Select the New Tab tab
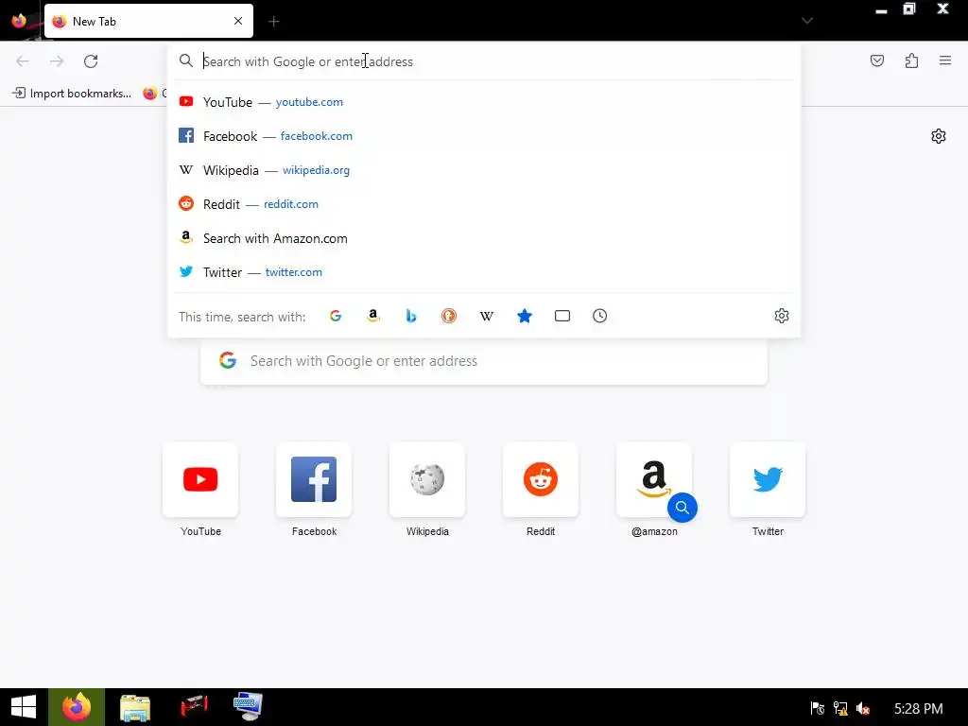This screenshot has width=968, height=726. pyautogui.click(x=148, y=21)
